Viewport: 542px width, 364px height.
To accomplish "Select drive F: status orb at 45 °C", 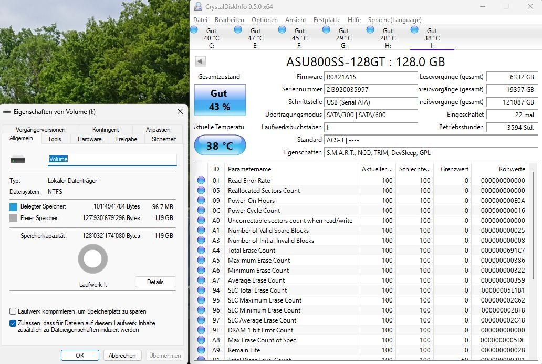I will point(282,30).
